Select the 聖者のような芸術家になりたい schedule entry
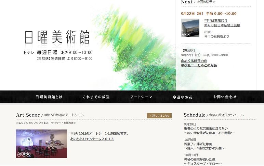 206,129
